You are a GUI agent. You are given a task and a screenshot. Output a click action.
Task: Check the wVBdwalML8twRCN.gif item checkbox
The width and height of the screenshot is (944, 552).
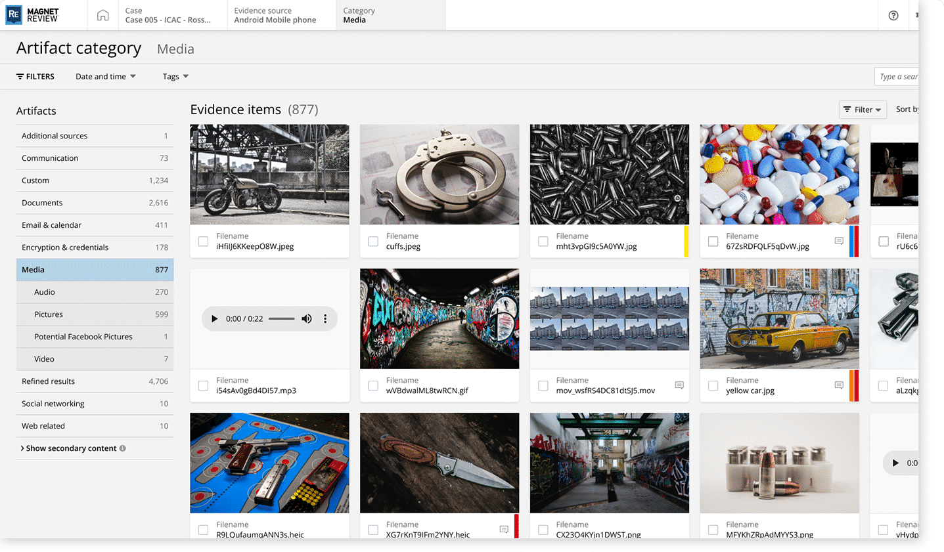pos(373,386)
